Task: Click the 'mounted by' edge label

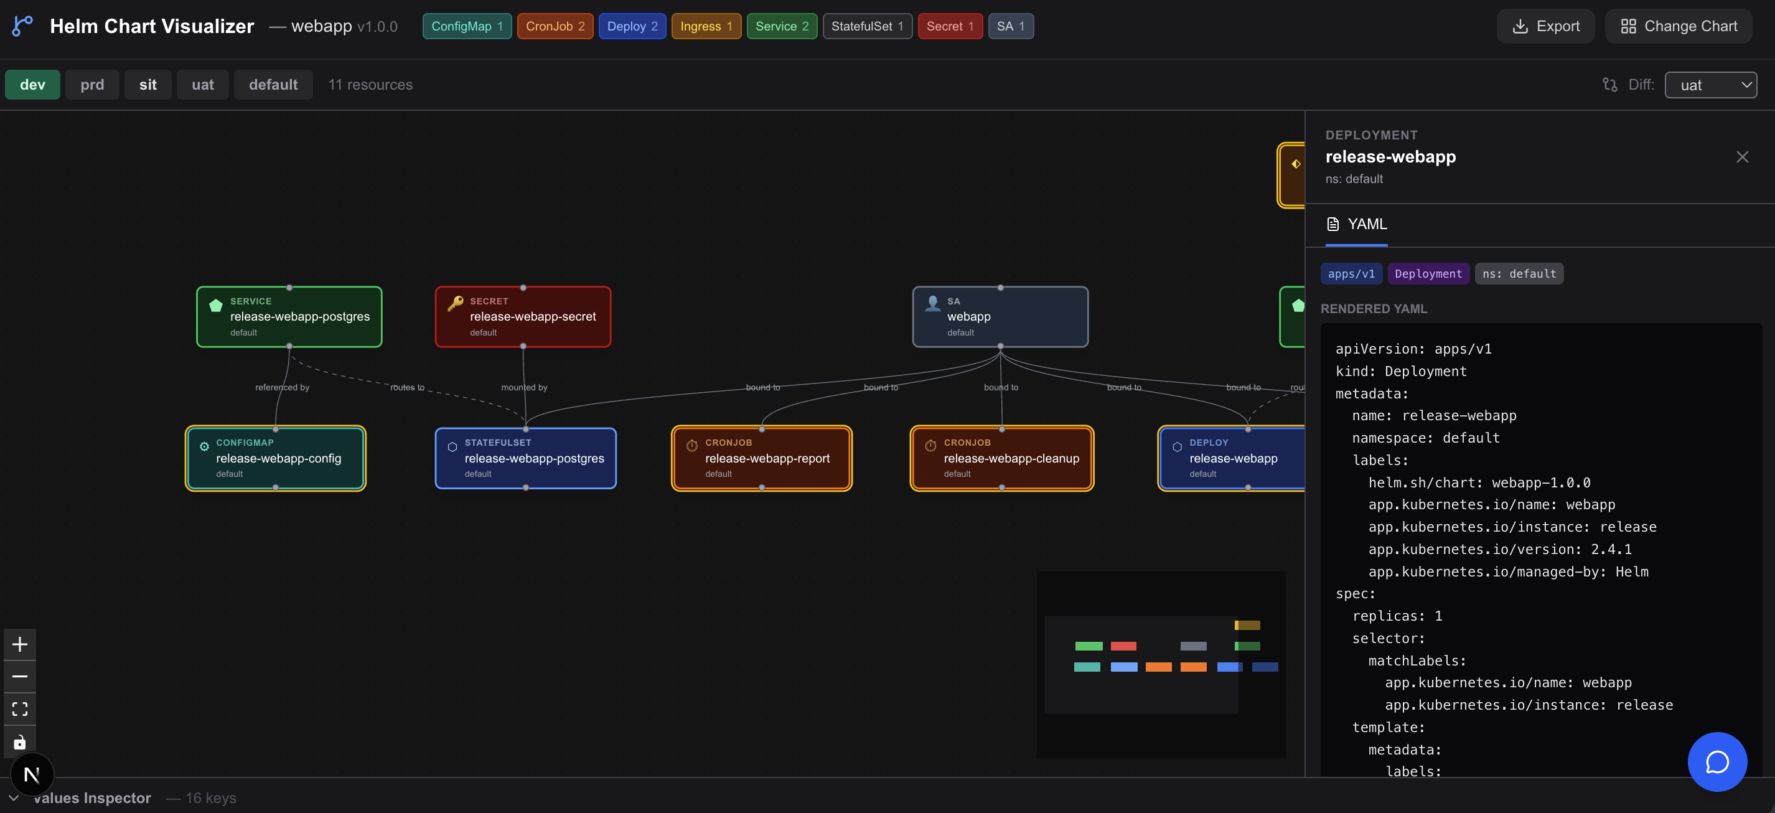Action: pyautogui.click(x=525, y=387)
